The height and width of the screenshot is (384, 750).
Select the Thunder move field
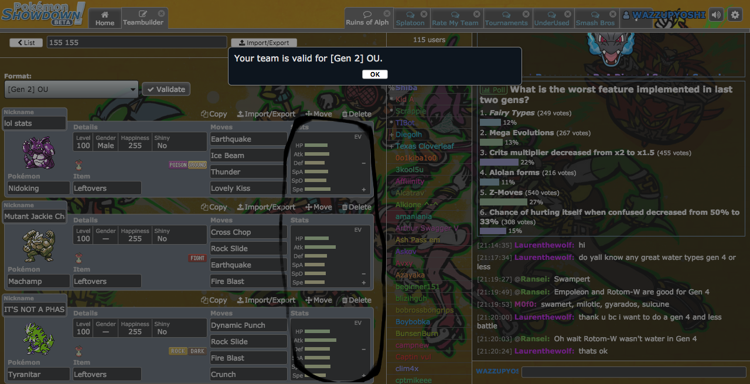(x=248, y=172)
